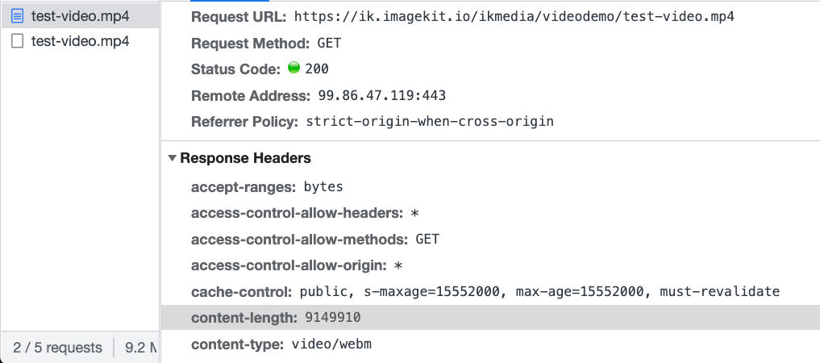Select the second test-video.mp4 request name
The width and height of the screenshot is (820, 363).
coord(80,41)
